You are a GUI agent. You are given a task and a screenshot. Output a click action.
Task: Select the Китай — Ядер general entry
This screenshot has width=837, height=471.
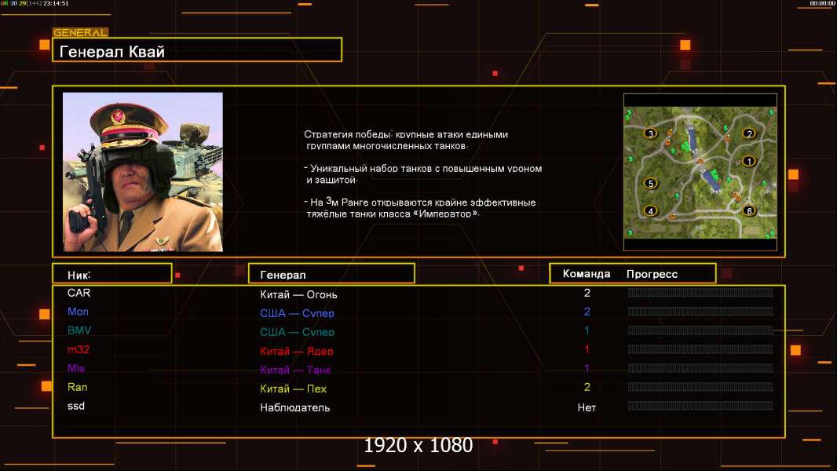tap(297, 351)
